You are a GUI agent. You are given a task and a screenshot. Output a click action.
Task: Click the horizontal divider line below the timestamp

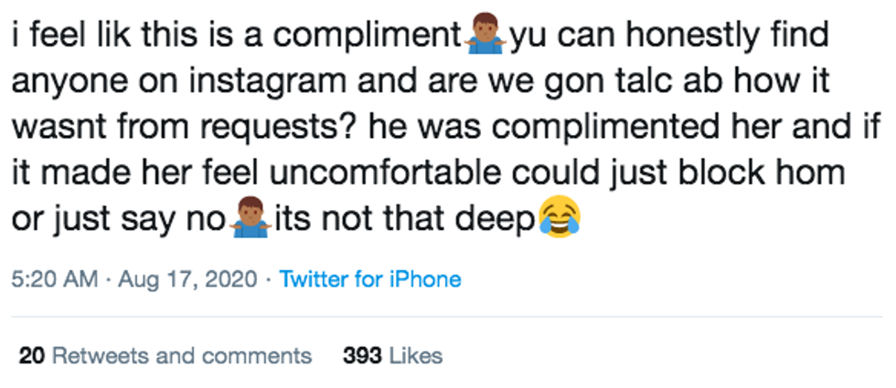coord(447,316)
